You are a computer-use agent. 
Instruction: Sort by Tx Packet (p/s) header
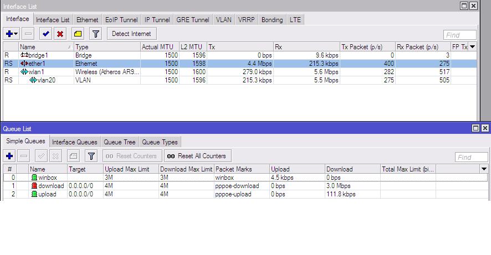(x=367, y=47)
